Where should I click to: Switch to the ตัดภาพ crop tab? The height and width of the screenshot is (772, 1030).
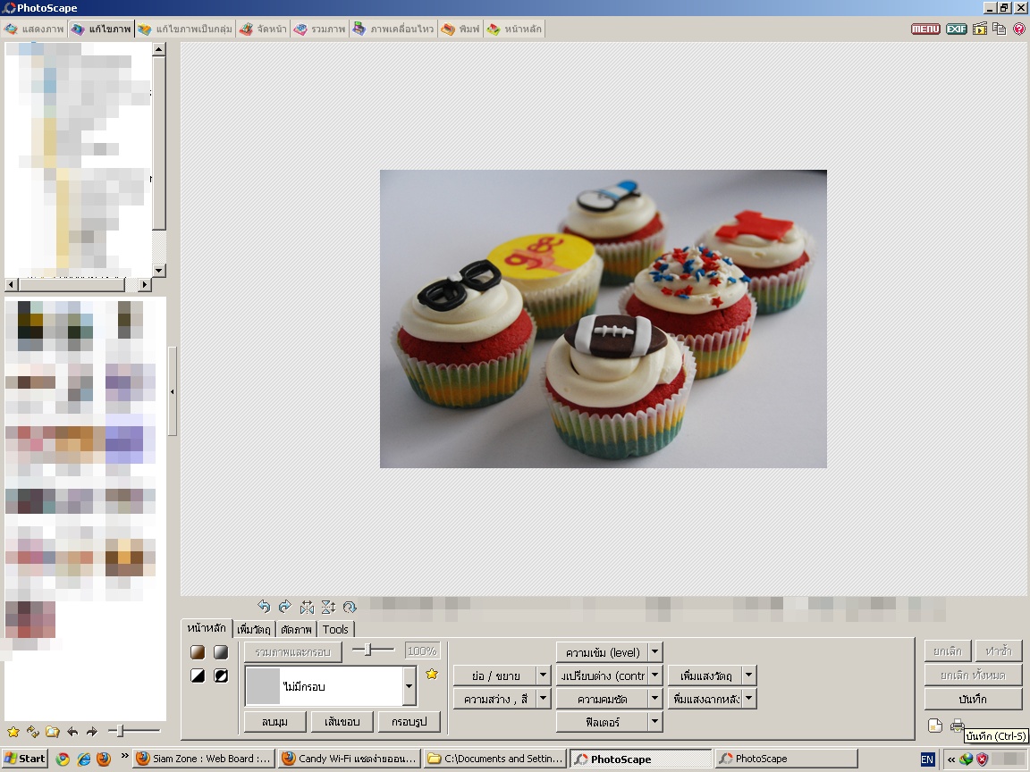[296, 630]
